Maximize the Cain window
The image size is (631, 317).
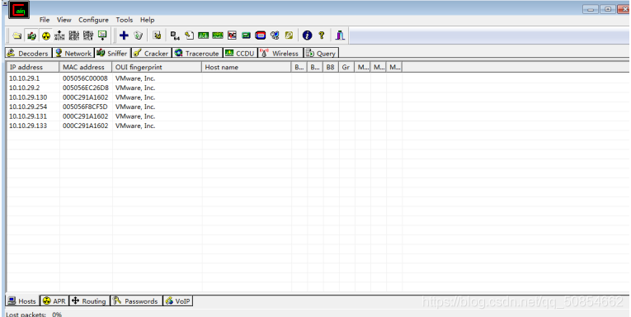pyautogui.click(x=608, y=9)
